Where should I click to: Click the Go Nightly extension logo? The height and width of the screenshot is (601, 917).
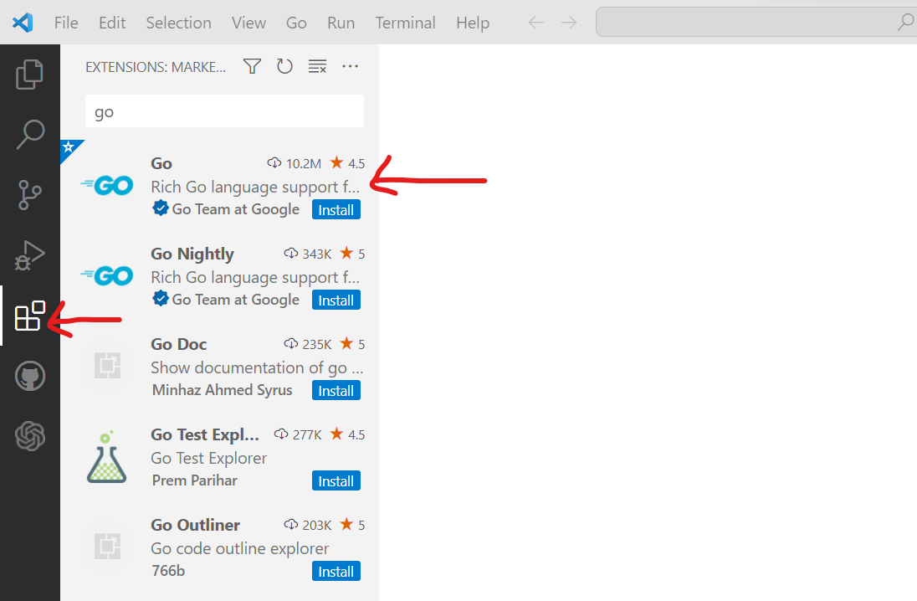107,275
